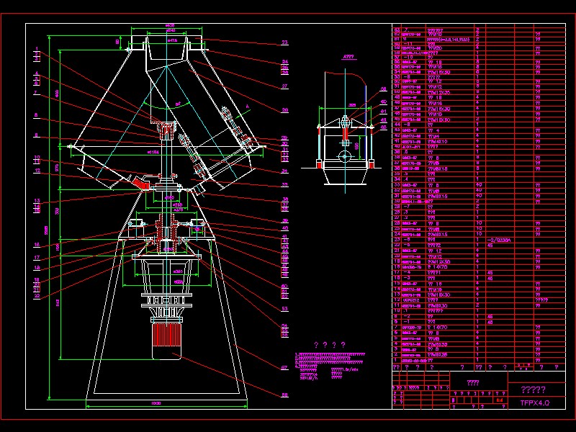Click the 14X70 key spec in row 7
576x432 pixels.
(x=437, y=328)
